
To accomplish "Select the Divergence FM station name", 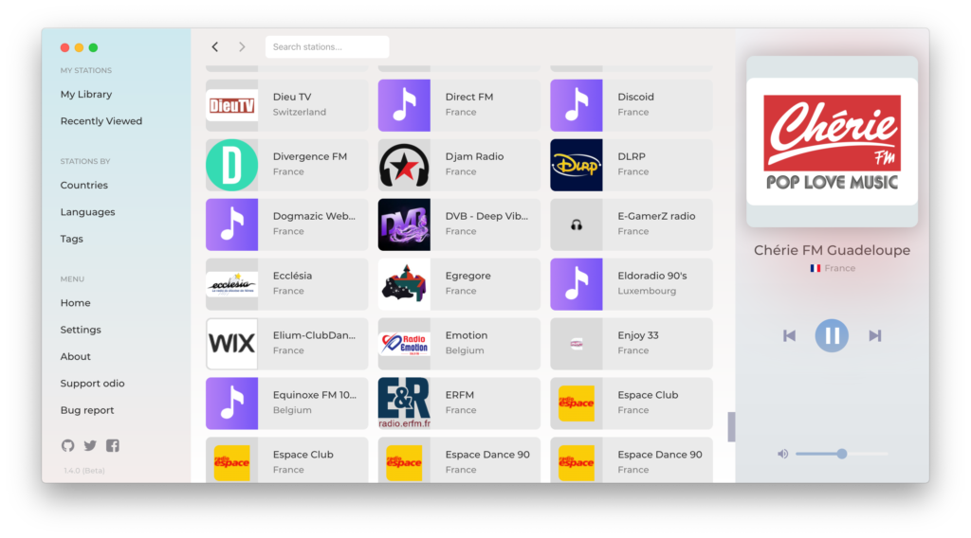I will click(310, 156).
